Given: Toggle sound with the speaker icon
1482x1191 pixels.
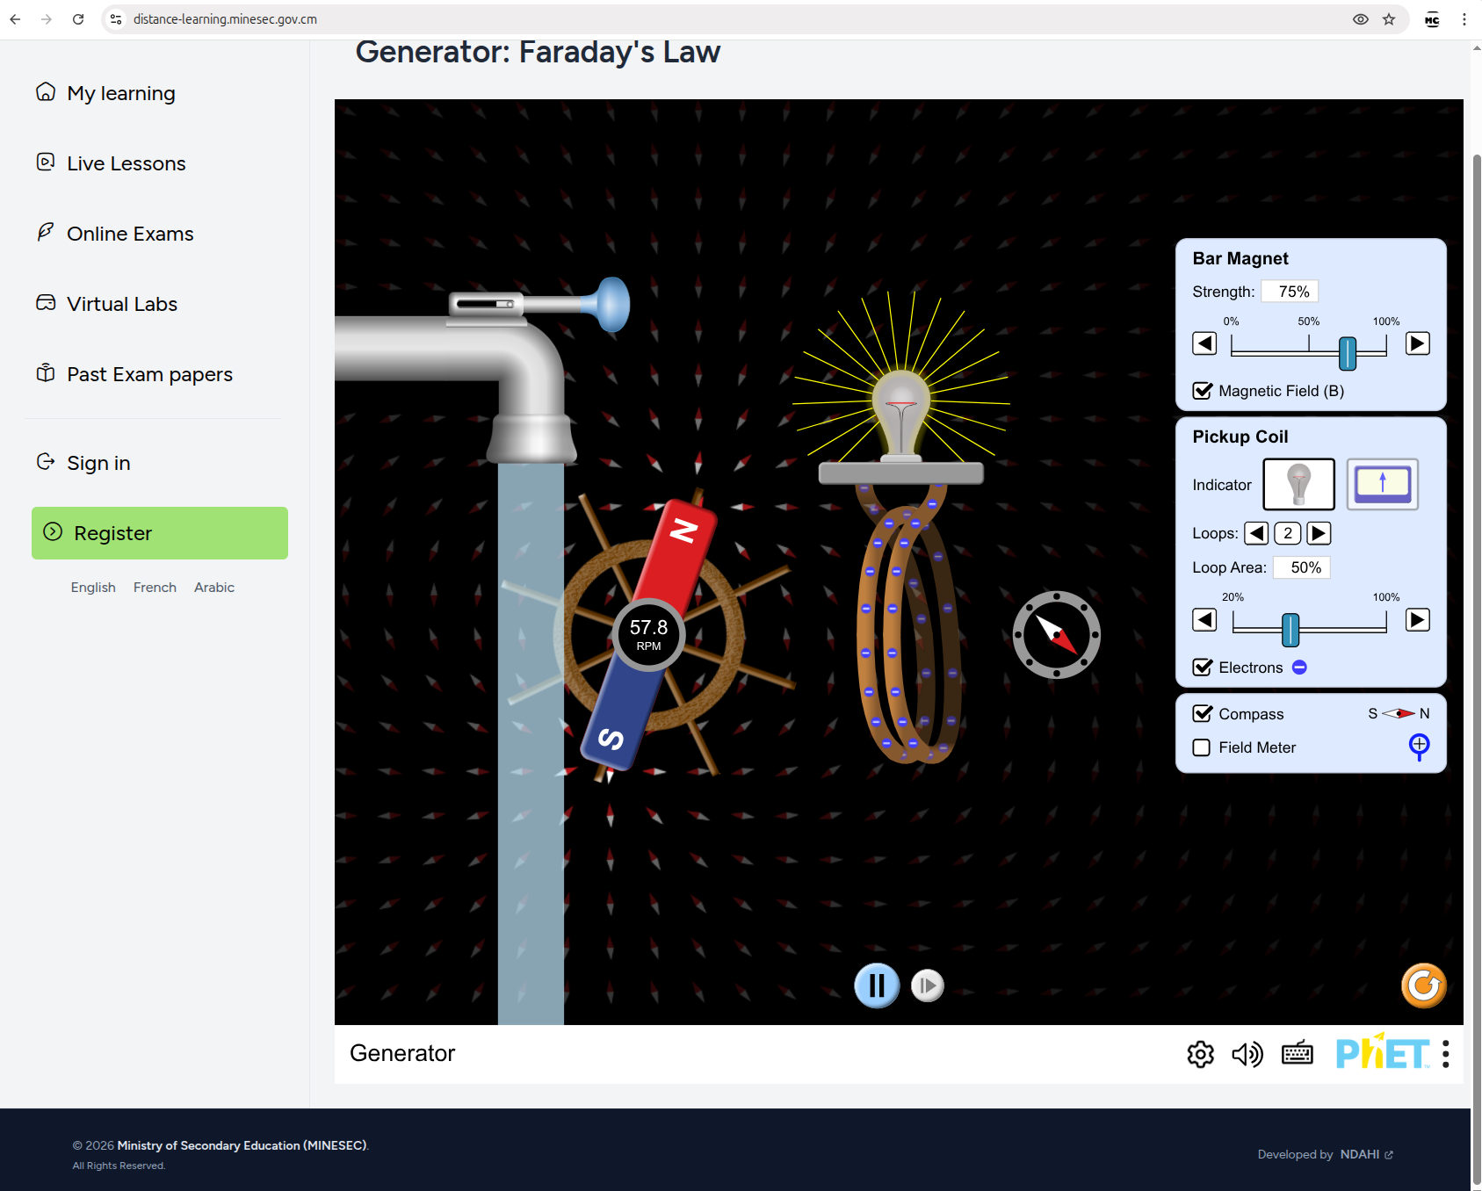Looking at the screenshot, I should tap(1247, 1054).
